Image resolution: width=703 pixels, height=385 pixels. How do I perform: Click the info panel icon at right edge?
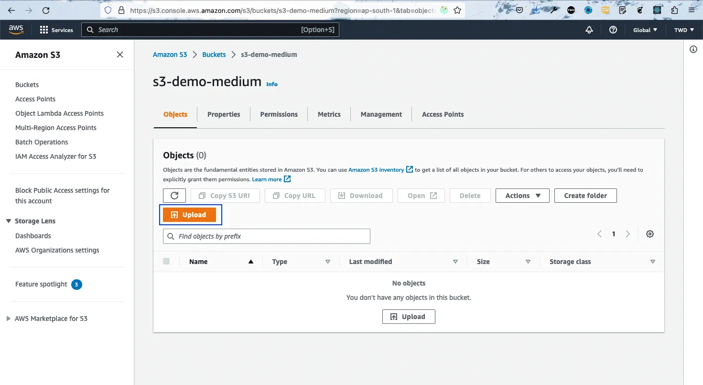pyautogui.click(x=693, y=49)
